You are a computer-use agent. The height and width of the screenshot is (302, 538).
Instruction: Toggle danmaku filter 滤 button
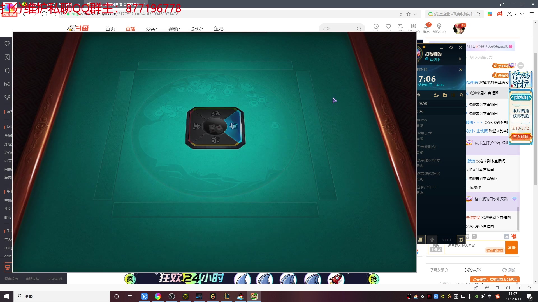click(506, 236)
